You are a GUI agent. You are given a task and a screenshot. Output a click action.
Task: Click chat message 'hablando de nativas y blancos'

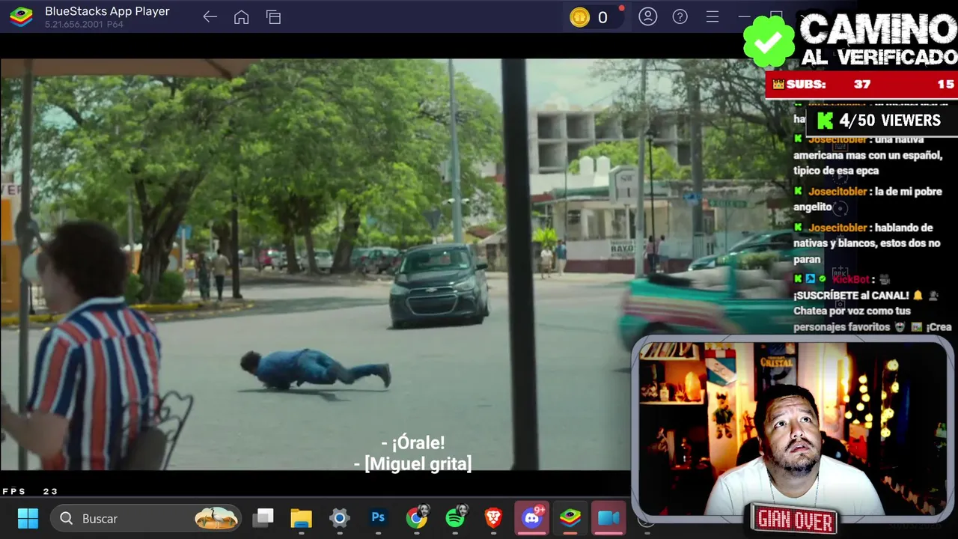click(867, 243)
